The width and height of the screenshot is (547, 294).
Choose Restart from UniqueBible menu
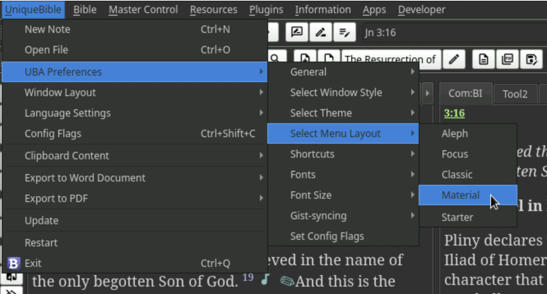coord(135,243)
